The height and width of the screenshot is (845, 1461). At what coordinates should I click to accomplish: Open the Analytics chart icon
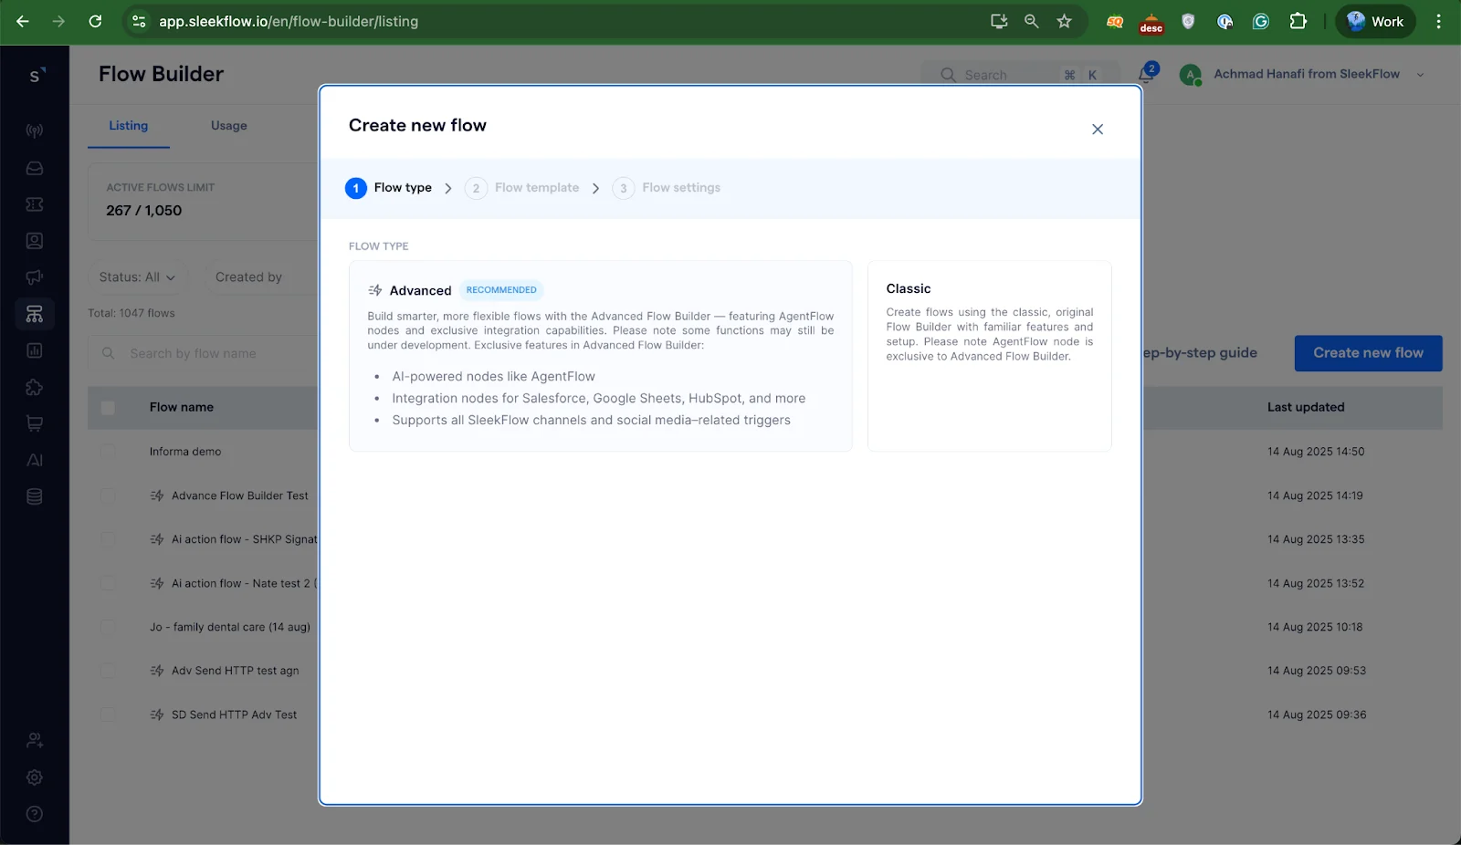pyautogui.click(x=35, y=350)
